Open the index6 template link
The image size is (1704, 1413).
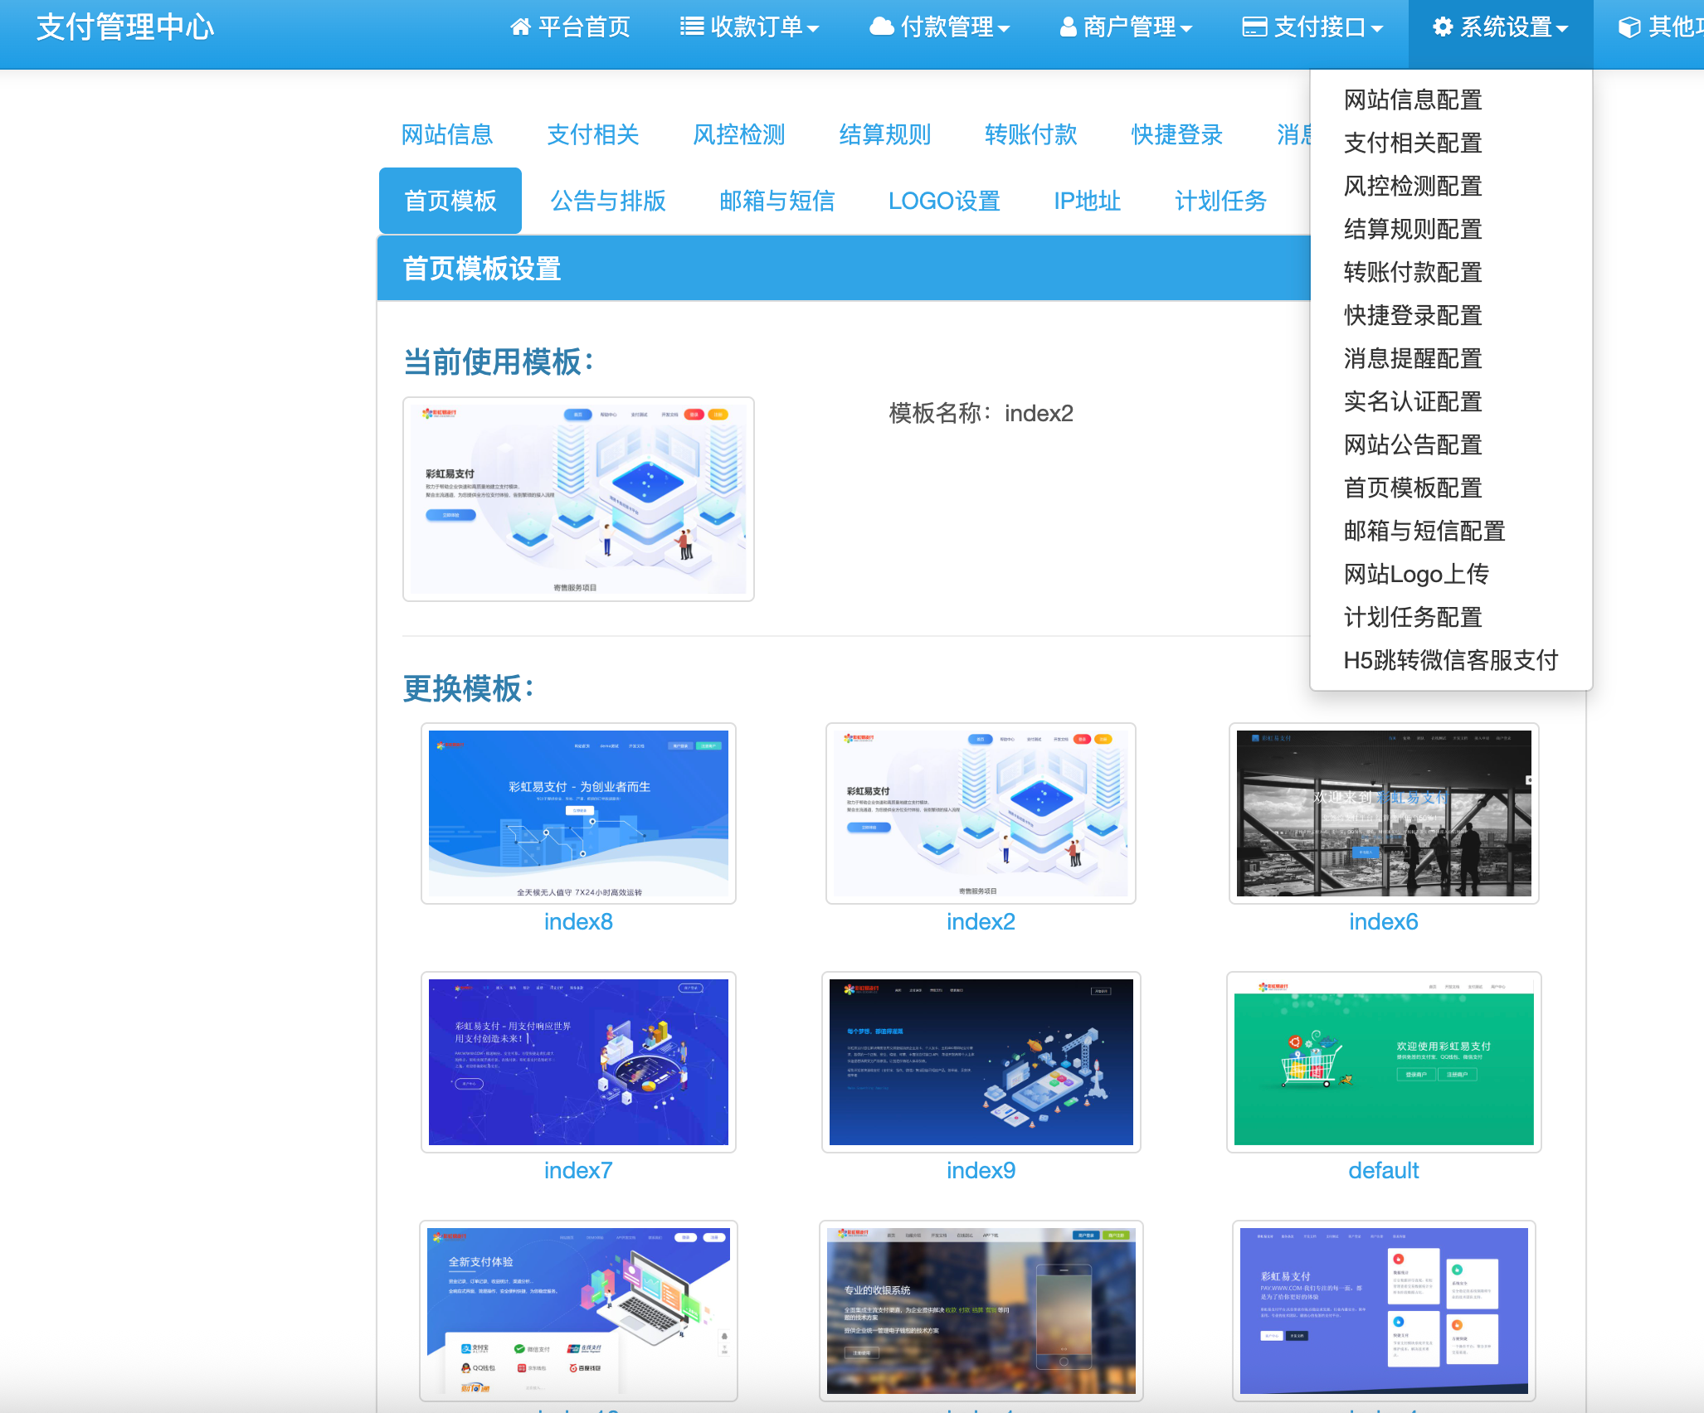pyautogui.click(x=1383, y=921)
